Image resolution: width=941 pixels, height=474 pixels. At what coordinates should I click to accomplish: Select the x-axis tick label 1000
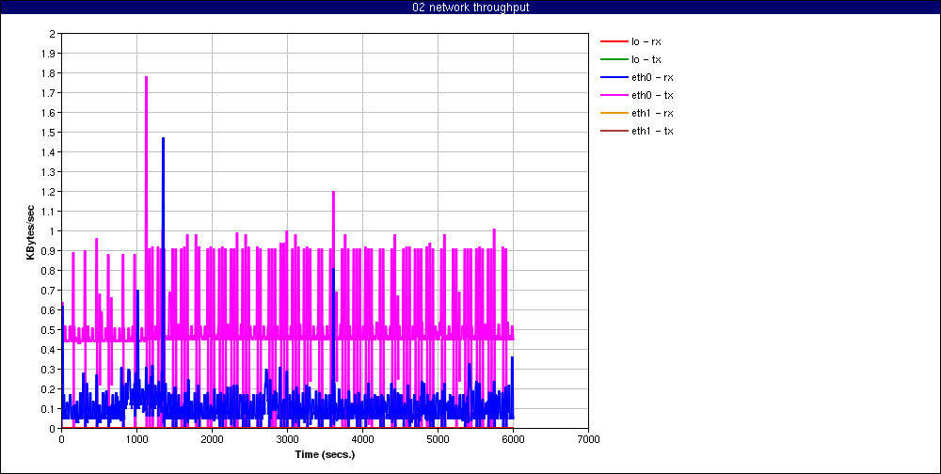coord(136,439)
